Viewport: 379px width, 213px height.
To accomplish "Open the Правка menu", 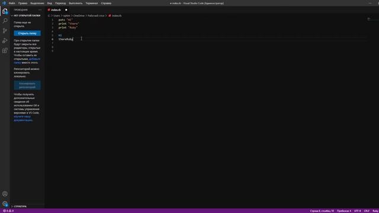I will point(23,3).
